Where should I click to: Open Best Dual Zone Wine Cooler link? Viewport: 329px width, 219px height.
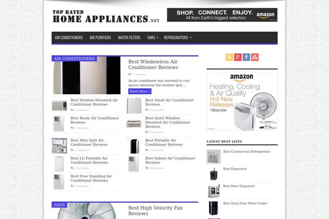pyautogui.click(x=245, y=203)
